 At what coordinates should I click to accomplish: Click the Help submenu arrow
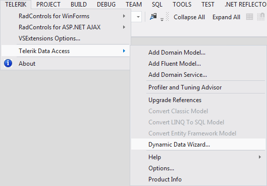pyautogui.click(x=259, y=157)
